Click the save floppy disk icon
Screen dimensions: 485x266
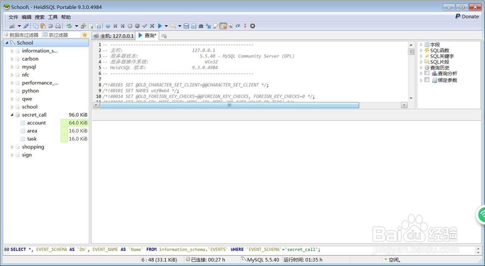[186, 26]
